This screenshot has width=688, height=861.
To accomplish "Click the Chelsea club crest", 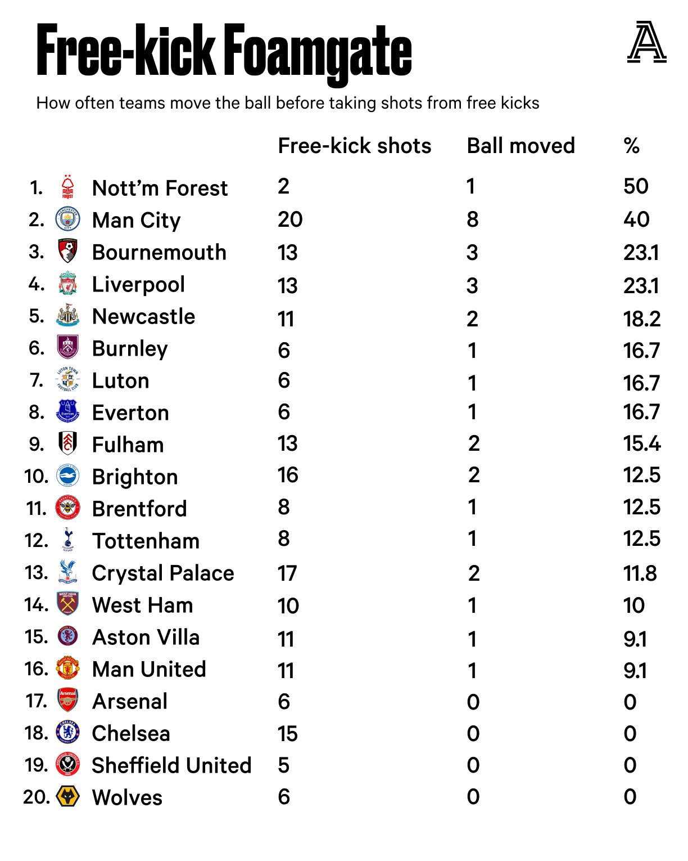I will 67,732.
